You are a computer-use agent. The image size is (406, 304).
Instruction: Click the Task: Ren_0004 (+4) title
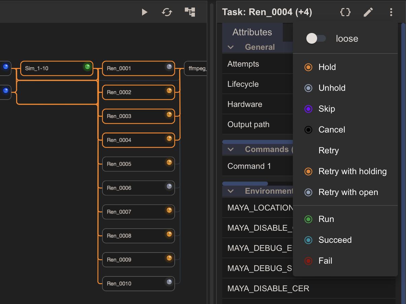pyautogui.click(x=267, y=12)
